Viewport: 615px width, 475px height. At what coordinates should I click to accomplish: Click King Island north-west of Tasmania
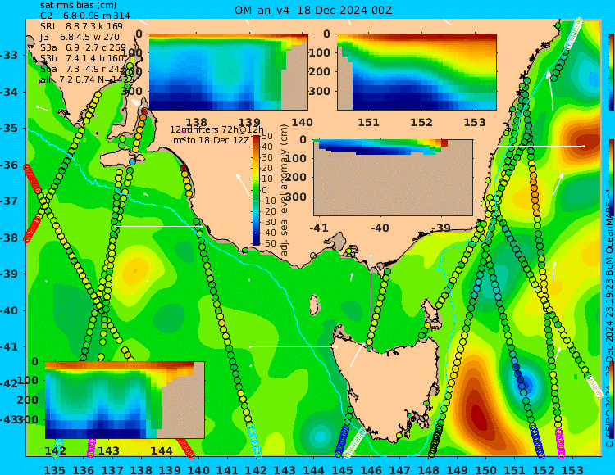click(313, 305)
